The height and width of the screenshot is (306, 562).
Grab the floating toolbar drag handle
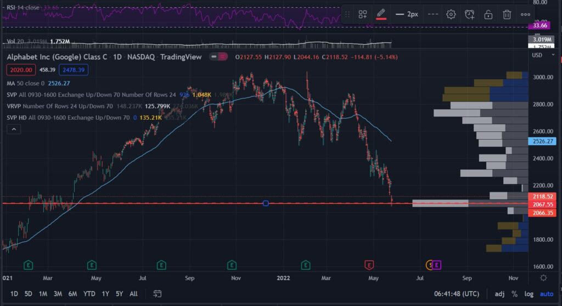click(347, 14)
